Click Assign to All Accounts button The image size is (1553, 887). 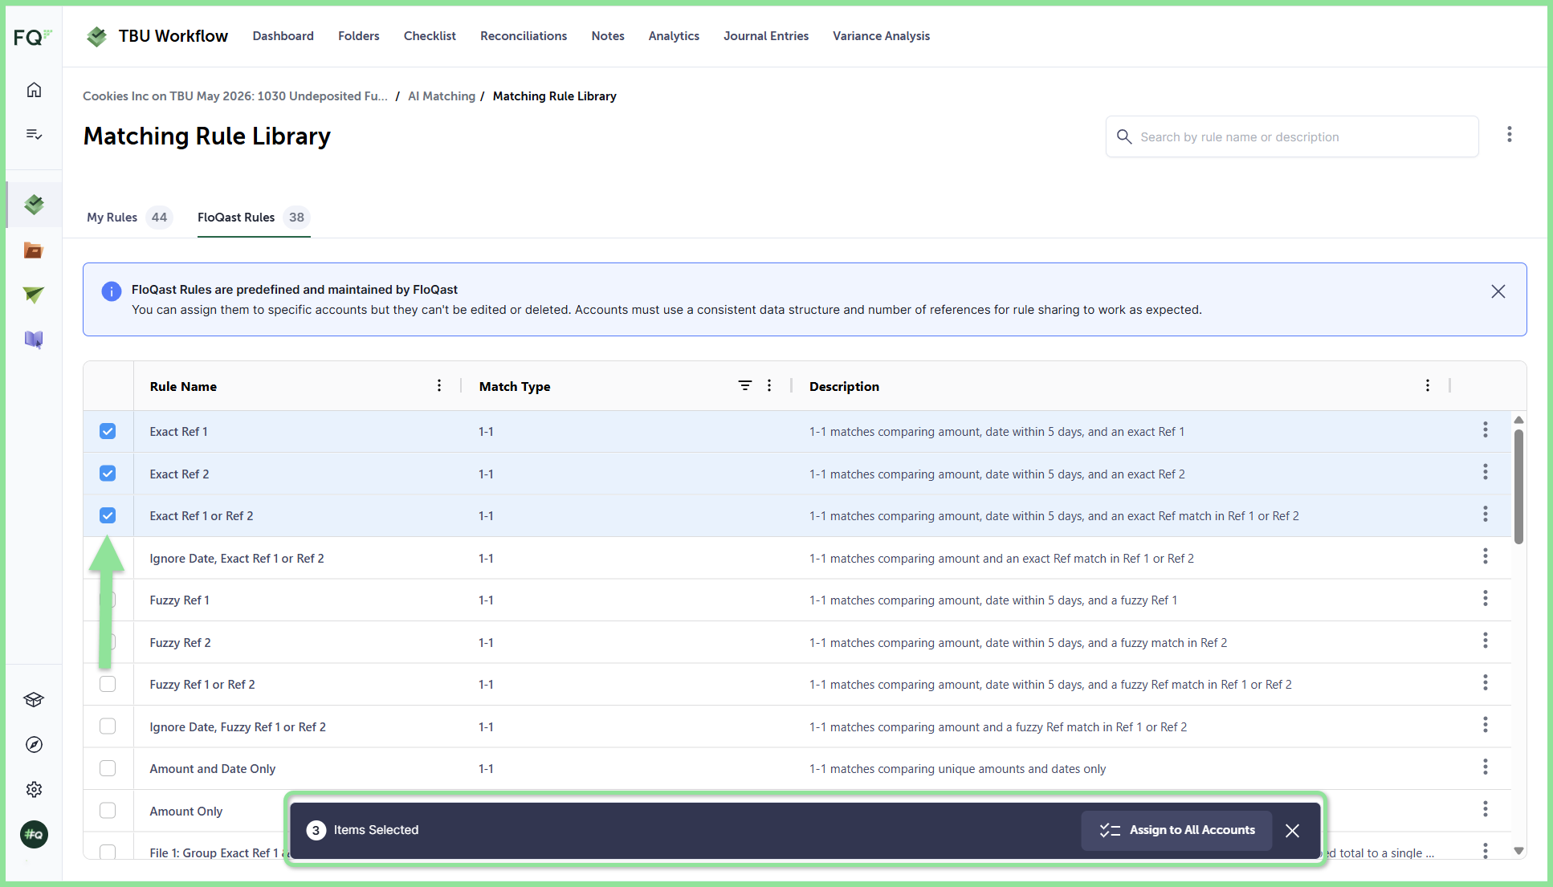pos(1176,830)
